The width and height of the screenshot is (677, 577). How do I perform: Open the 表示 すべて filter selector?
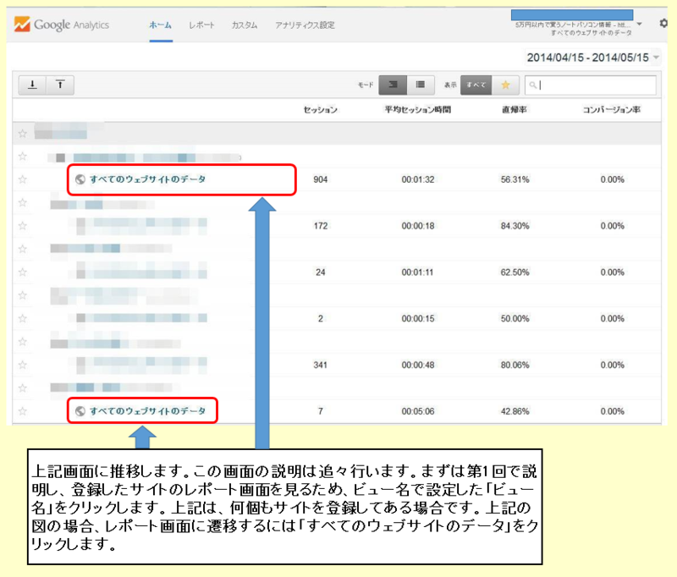[476, 85]
